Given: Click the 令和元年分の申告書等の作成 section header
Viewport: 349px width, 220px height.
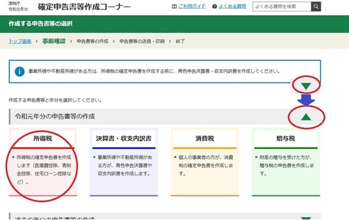Looking at the screenshot, I should pyautogui.click(x=165, y=116).
